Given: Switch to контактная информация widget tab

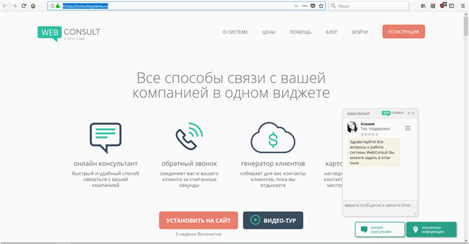Looking at the screenshot, I should 432,230.
